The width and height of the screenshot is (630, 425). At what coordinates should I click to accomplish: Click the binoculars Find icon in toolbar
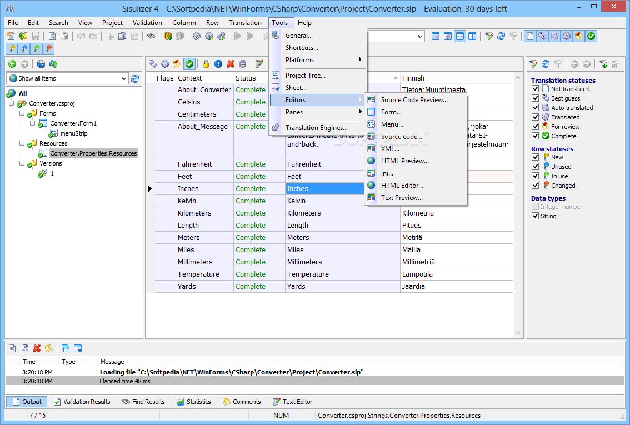tap(151, 36)
